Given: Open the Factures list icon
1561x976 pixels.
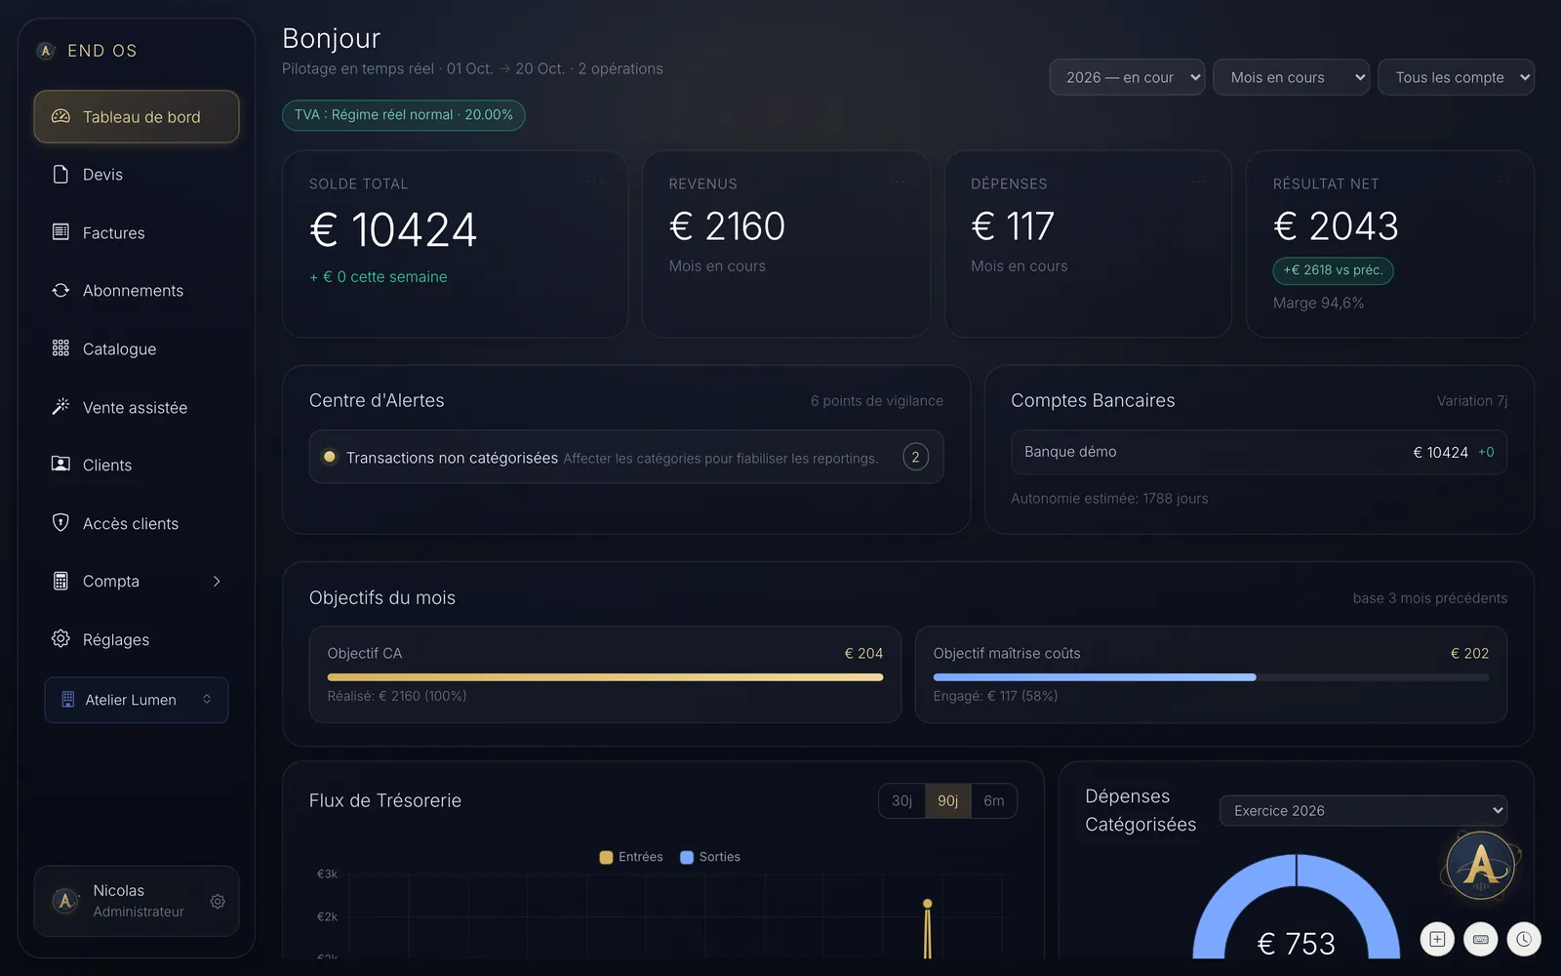Looking at the screenshot, I should point(60,232).
